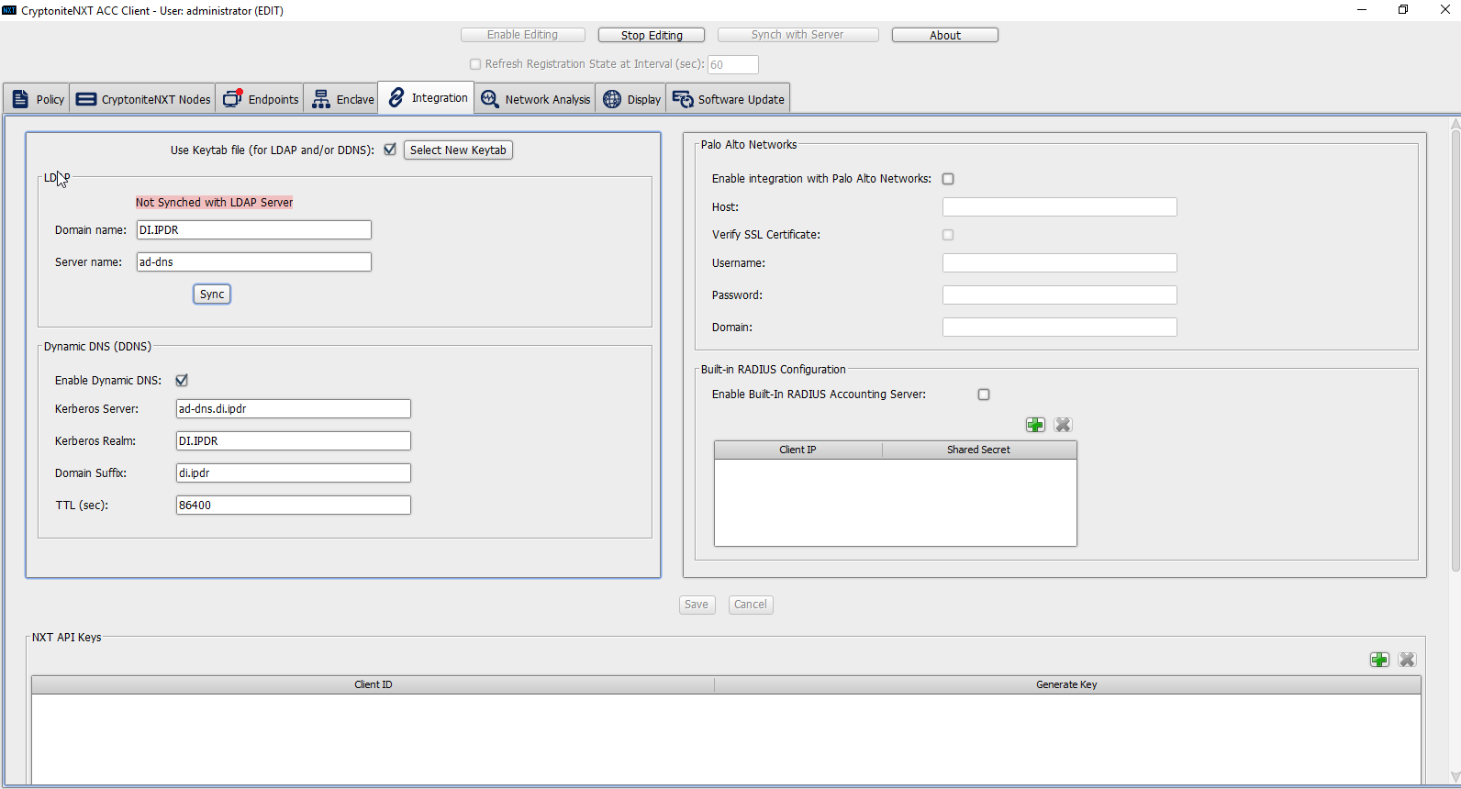Click the refresh interval seconds field
1461x789 pixels.
click(x=733, y=64)
